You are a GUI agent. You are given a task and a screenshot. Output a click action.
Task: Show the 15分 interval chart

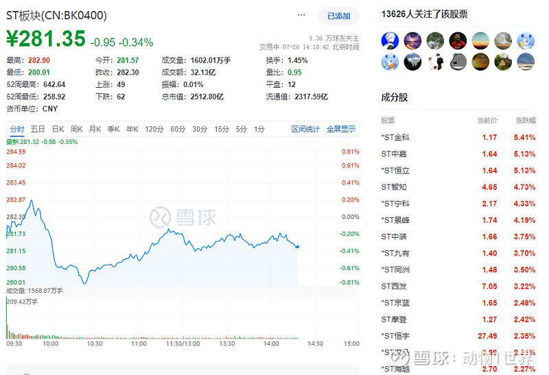click(x=221, y=129)
